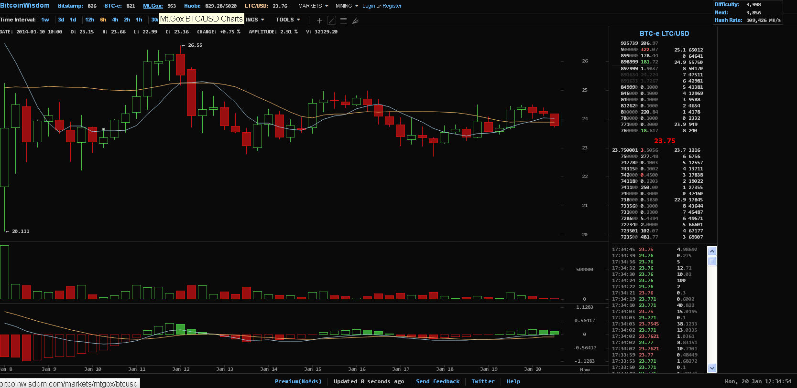Click the clock showing Mon, 20 Jan 17:34:54

tap(758, 381)
